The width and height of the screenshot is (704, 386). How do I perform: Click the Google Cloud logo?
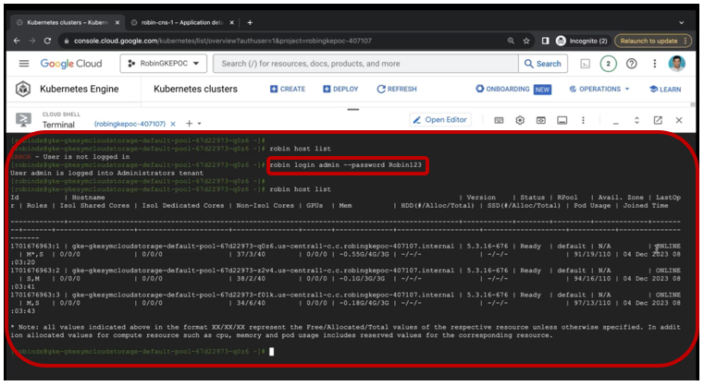(x=71, y=64)
